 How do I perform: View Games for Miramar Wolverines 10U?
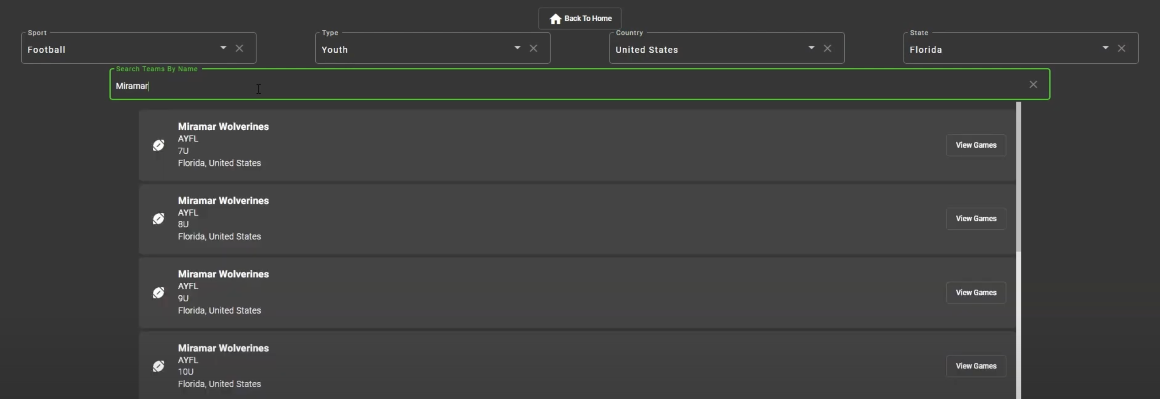tap(976, 366)
